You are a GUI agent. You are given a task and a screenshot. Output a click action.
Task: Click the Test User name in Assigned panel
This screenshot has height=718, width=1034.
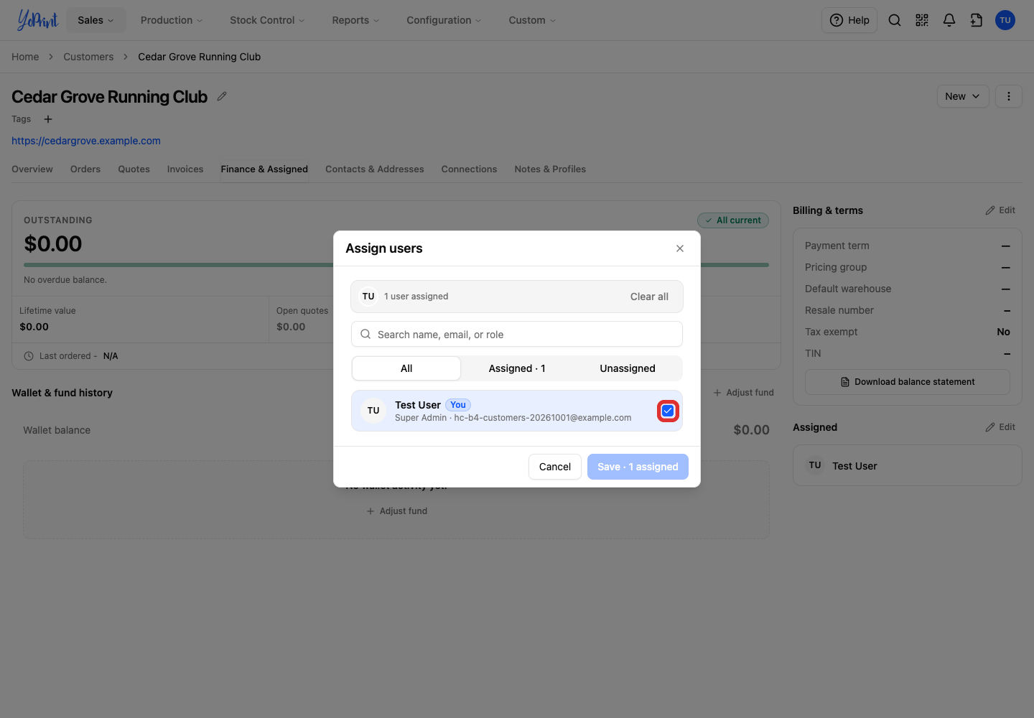click(x=854, y=466)
